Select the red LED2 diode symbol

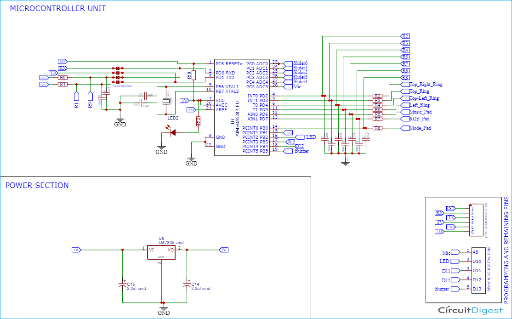172,132
